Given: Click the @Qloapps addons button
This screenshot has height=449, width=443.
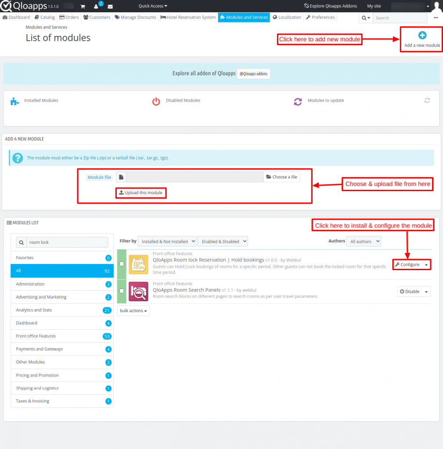Looking at the screenshot, I should click(253, 74).
